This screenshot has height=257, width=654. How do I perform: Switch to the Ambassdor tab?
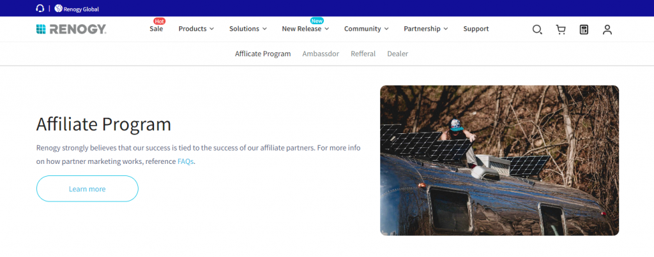[321, 54]
